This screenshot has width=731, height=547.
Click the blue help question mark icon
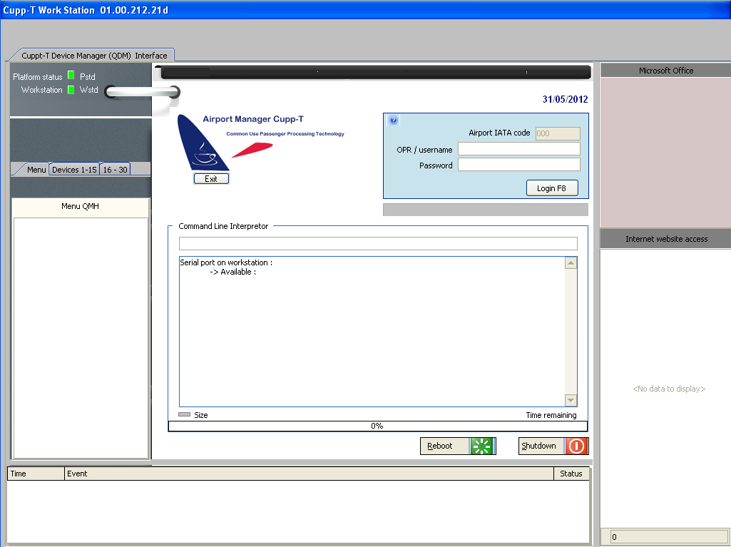pos(393,121)
